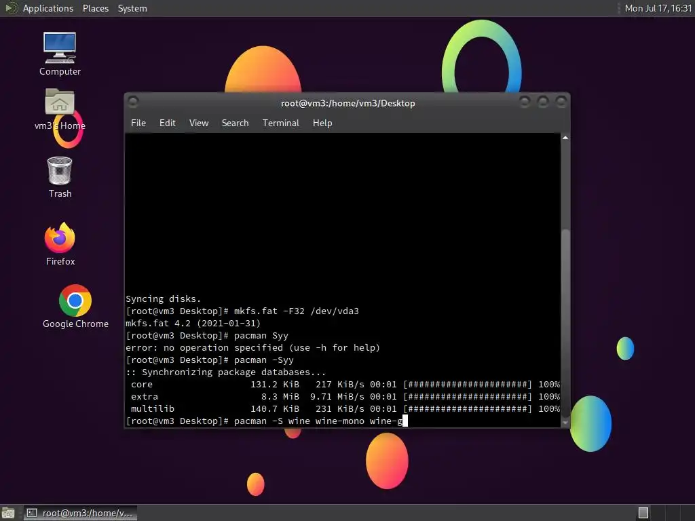Viewport: 695px width, 521px height.
Task: Select the Trash desktop icon
Action: (x=60, y=170)
